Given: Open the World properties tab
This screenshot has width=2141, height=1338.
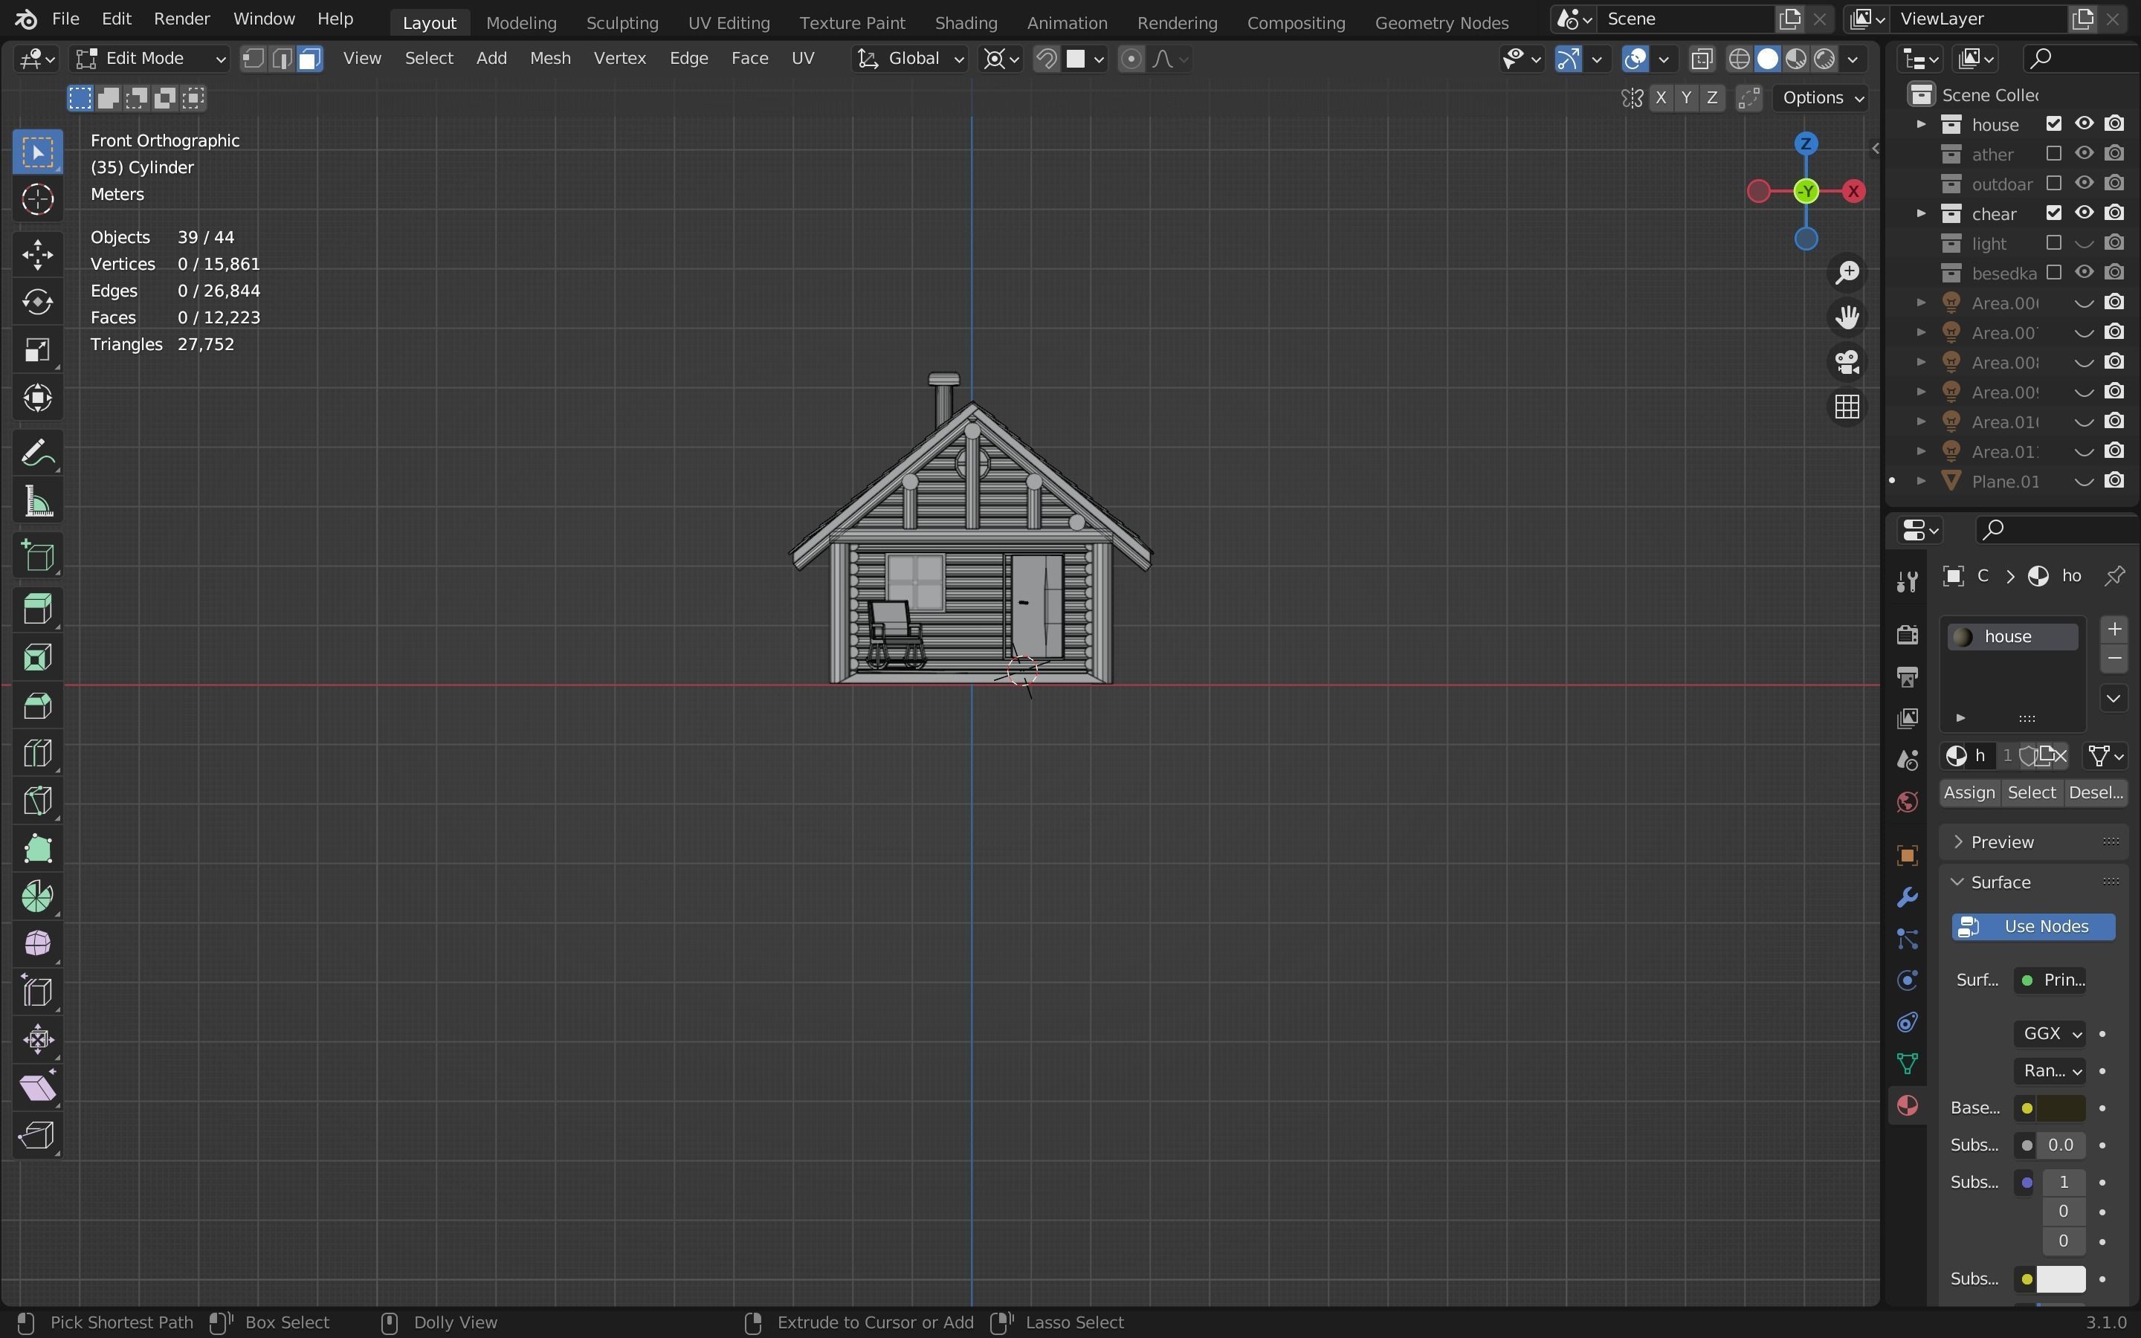Looking at the screenshot, I should point(1907,803).
